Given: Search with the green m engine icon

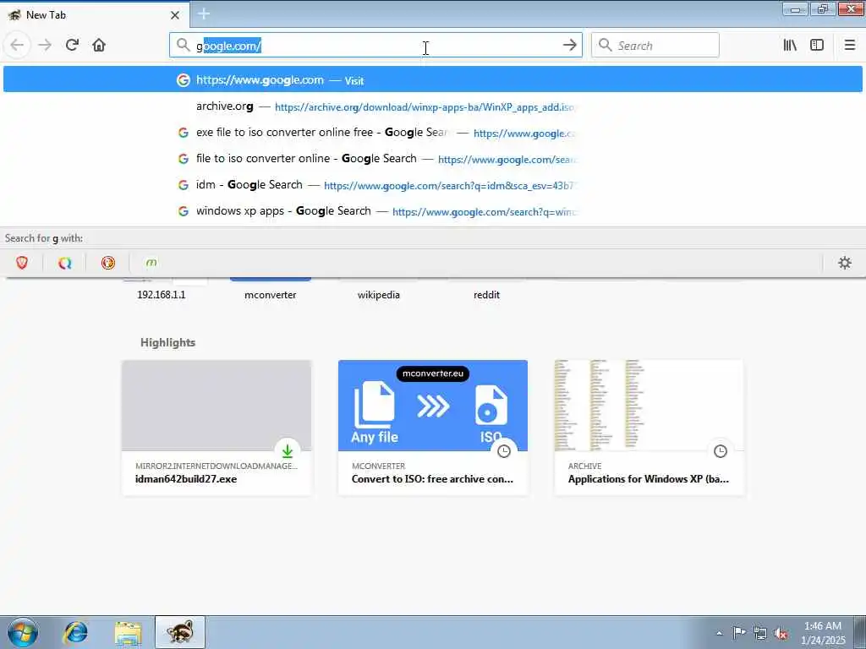Looking at the screenshot, I should (x=151, y=263).
